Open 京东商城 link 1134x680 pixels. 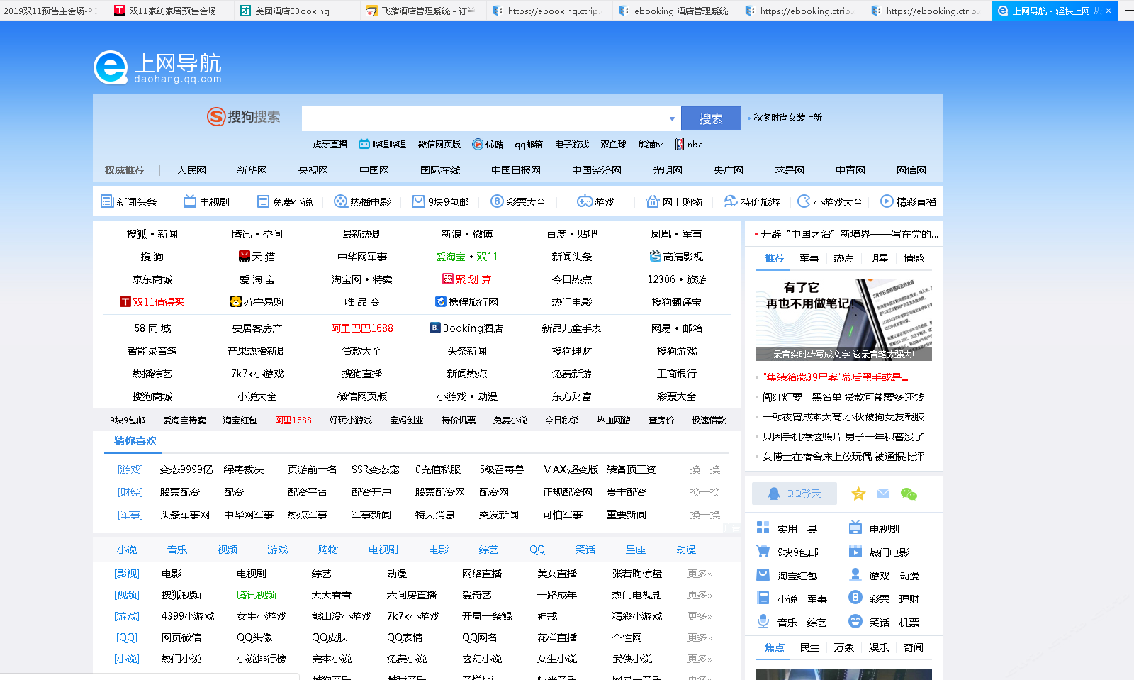[x=152, y=279]
